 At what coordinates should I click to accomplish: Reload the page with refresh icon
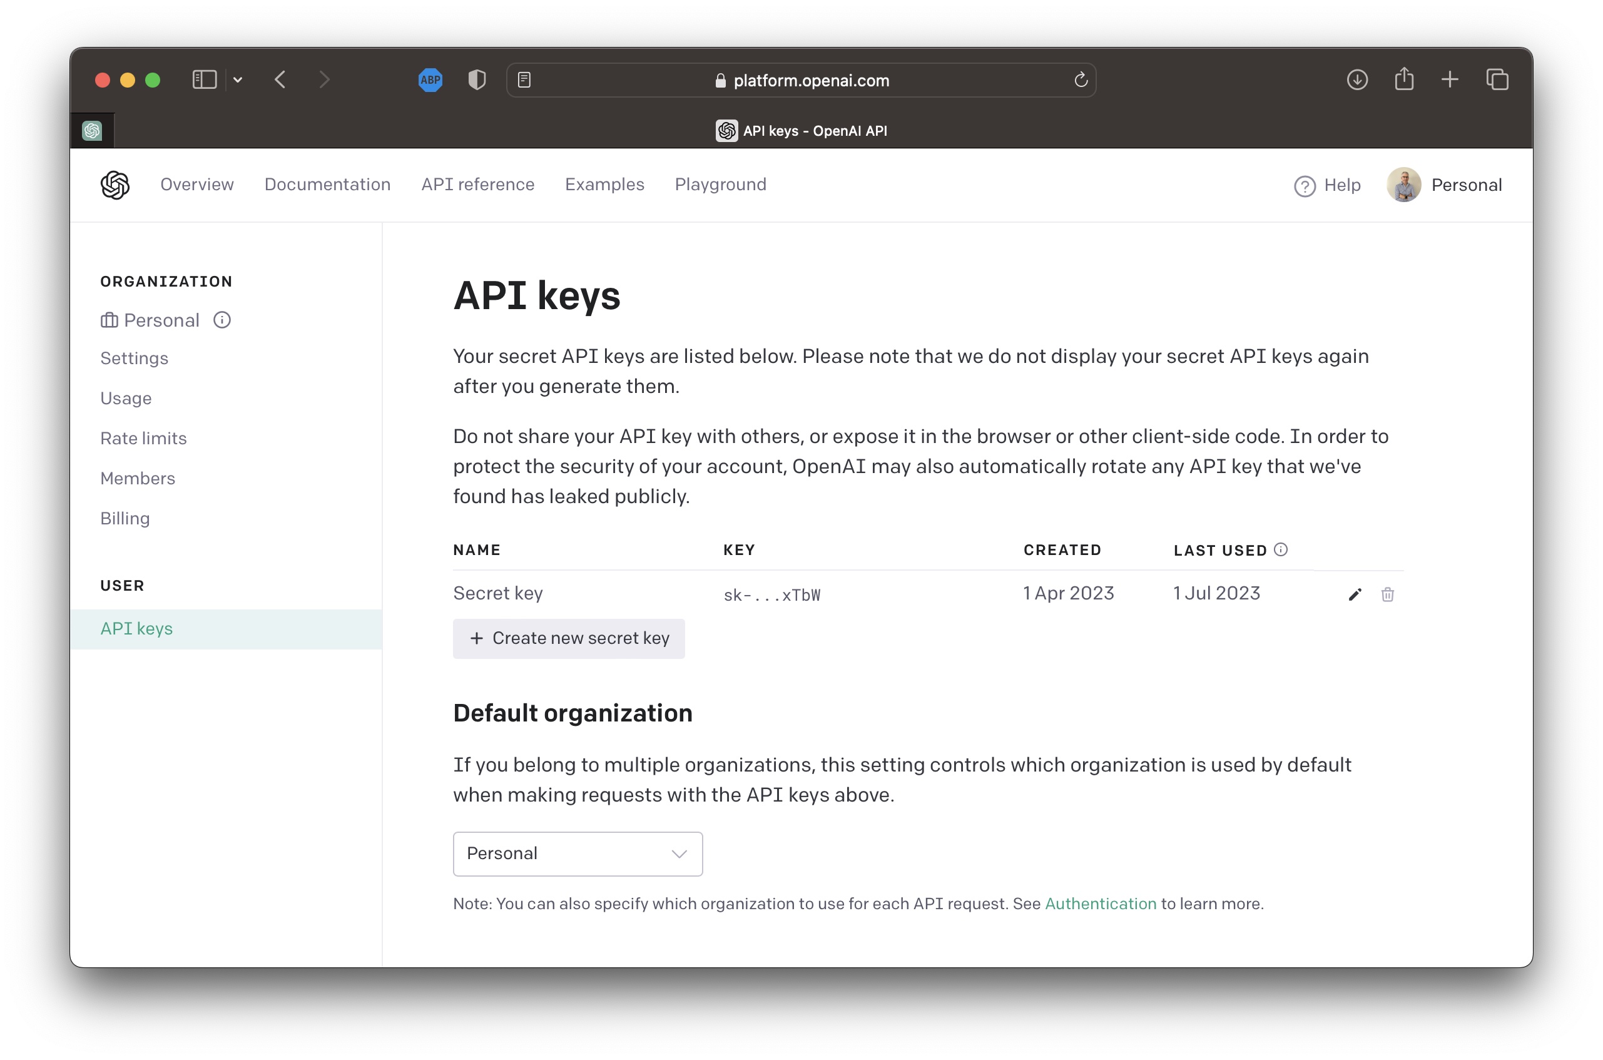1081,79
